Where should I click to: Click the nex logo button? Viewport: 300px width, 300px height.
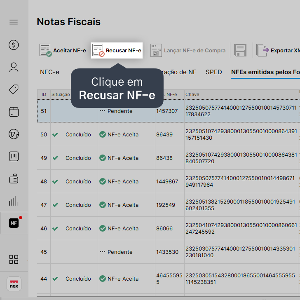click(14, 284)
